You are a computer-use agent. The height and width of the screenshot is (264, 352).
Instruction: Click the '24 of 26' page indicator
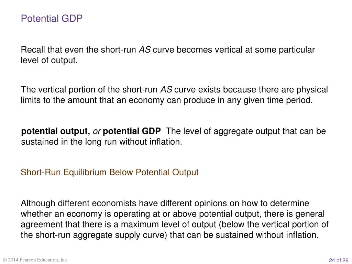pyautogui.click(x=339, y=260)
